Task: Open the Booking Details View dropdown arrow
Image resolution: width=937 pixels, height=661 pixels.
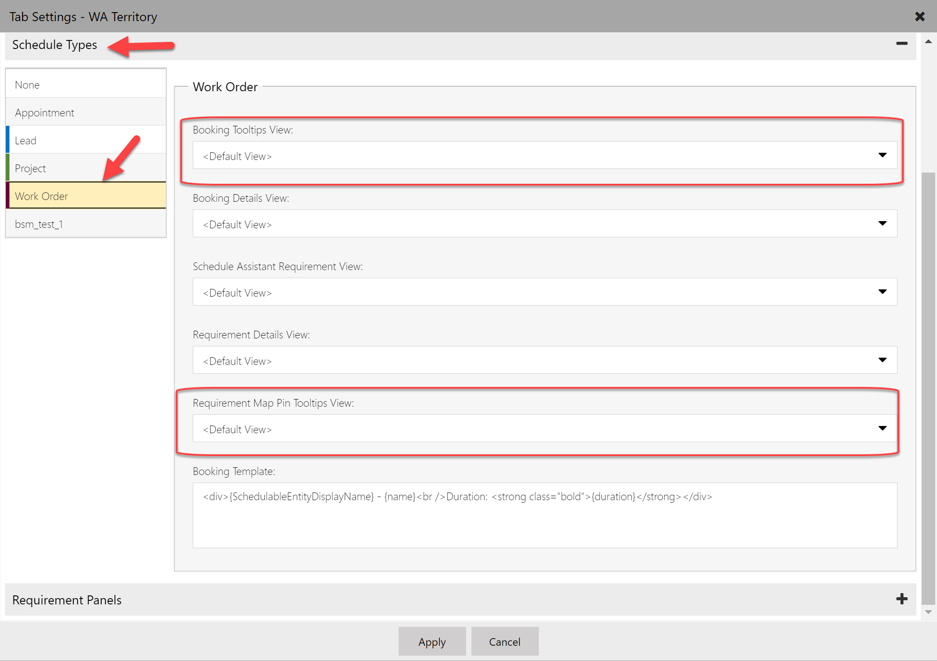Action: [883, 223]
